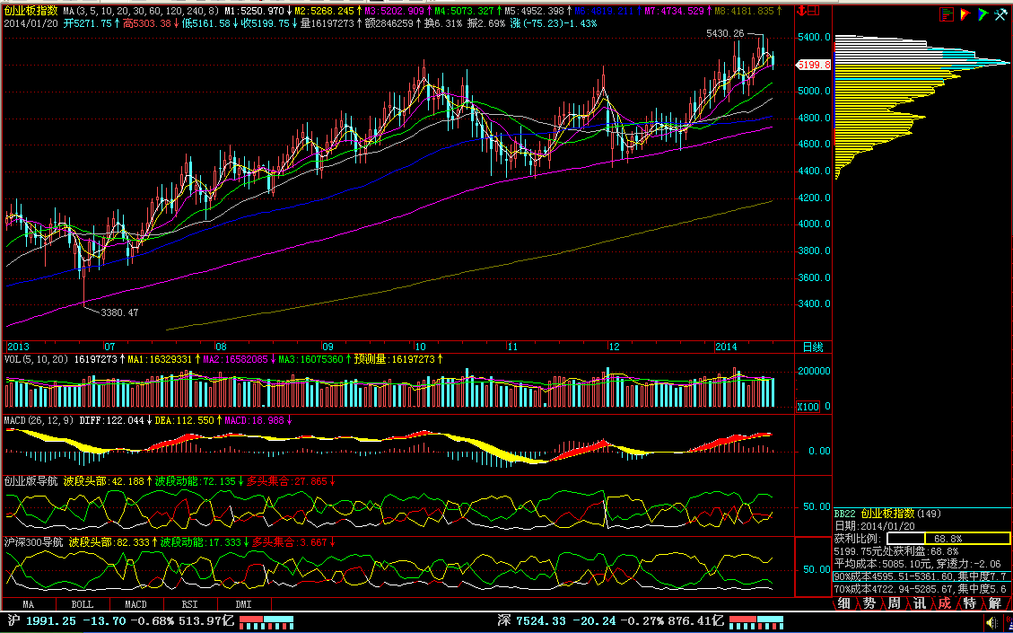This screenshot has height=633, width=1013.
Task: Click the 深 7524.33 Shenzhen index status entry
Action: pyautogui.click(x=610, y=622)
